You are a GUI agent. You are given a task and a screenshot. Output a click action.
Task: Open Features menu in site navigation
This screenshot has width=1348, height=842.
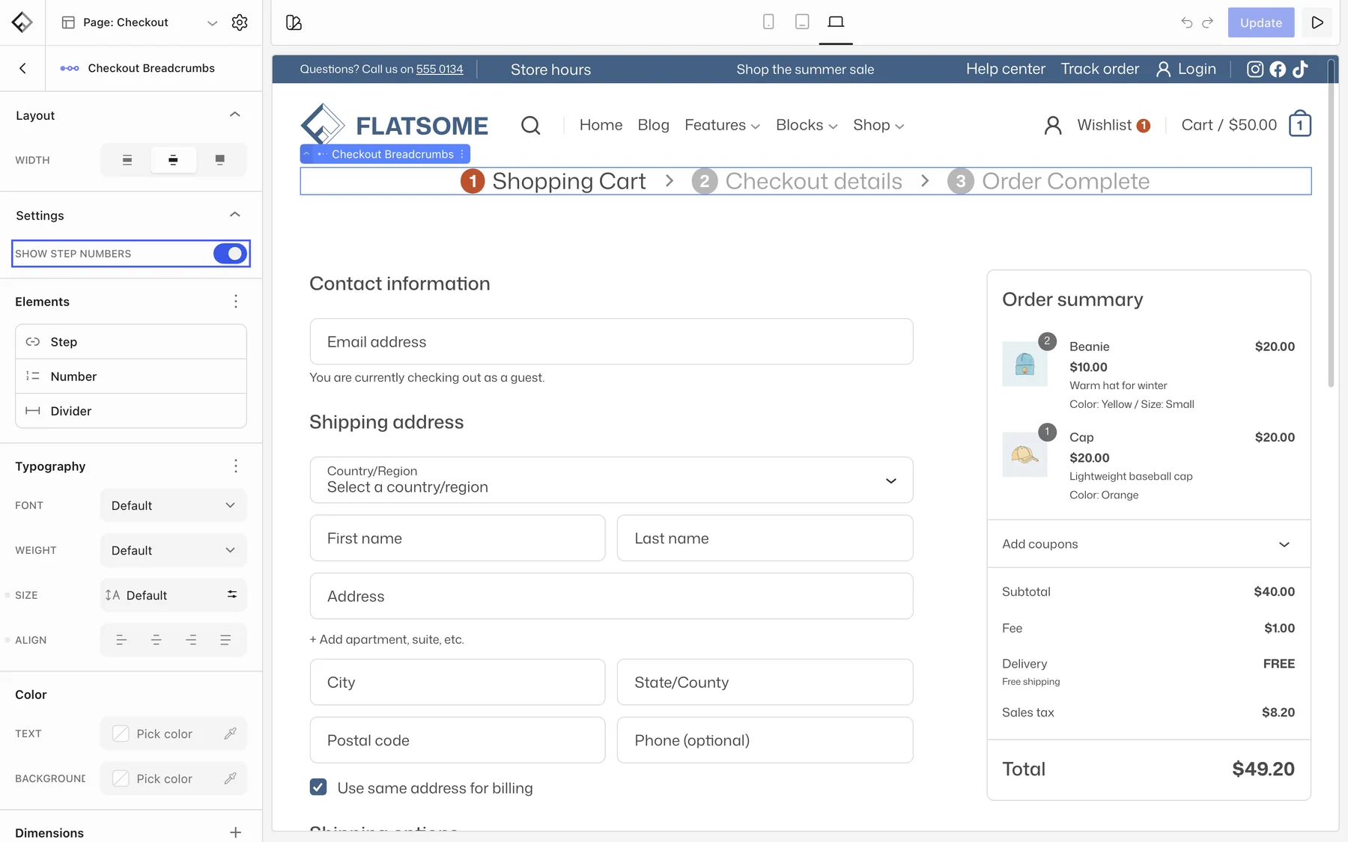(722, 125)
